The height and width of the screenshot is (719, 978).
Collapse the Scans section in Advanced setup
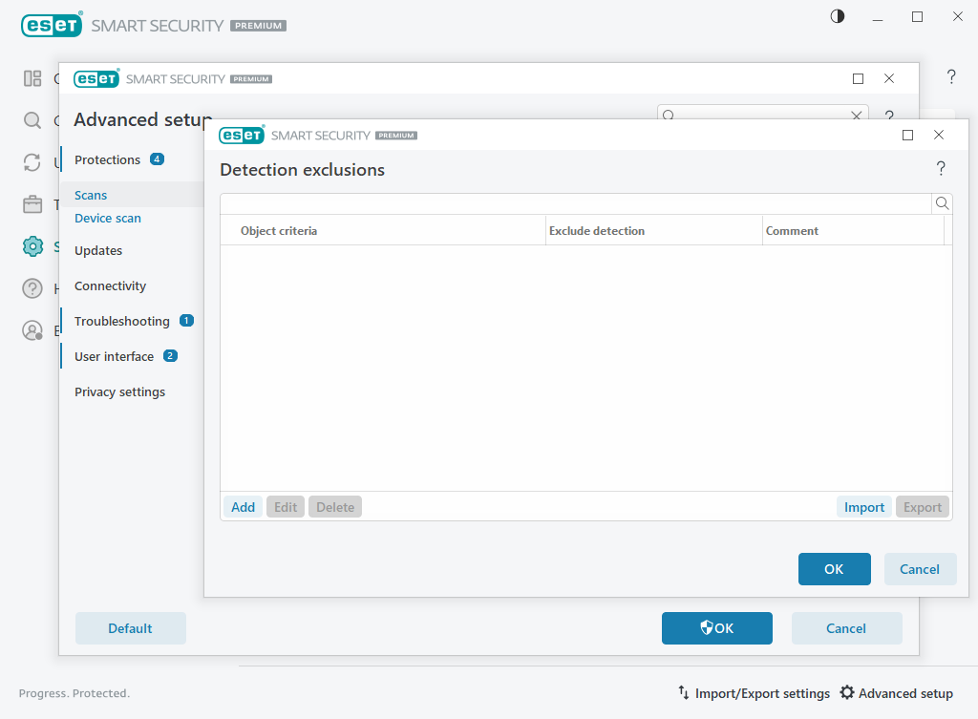[x=90, y=195]
